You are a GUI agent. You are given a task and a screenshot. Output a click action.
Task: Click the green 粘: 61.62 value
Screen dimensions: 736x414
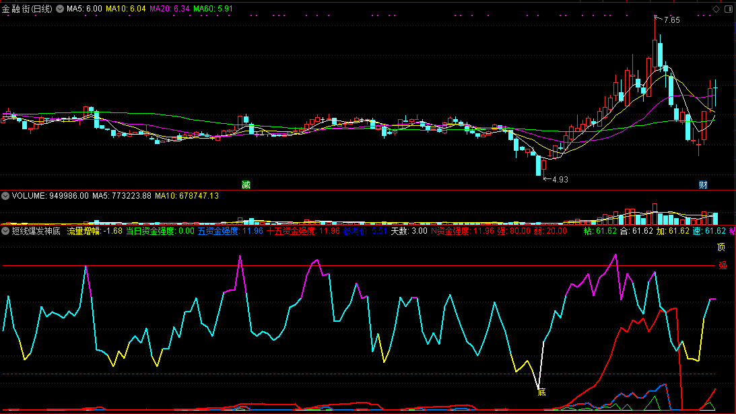[600, 231]
